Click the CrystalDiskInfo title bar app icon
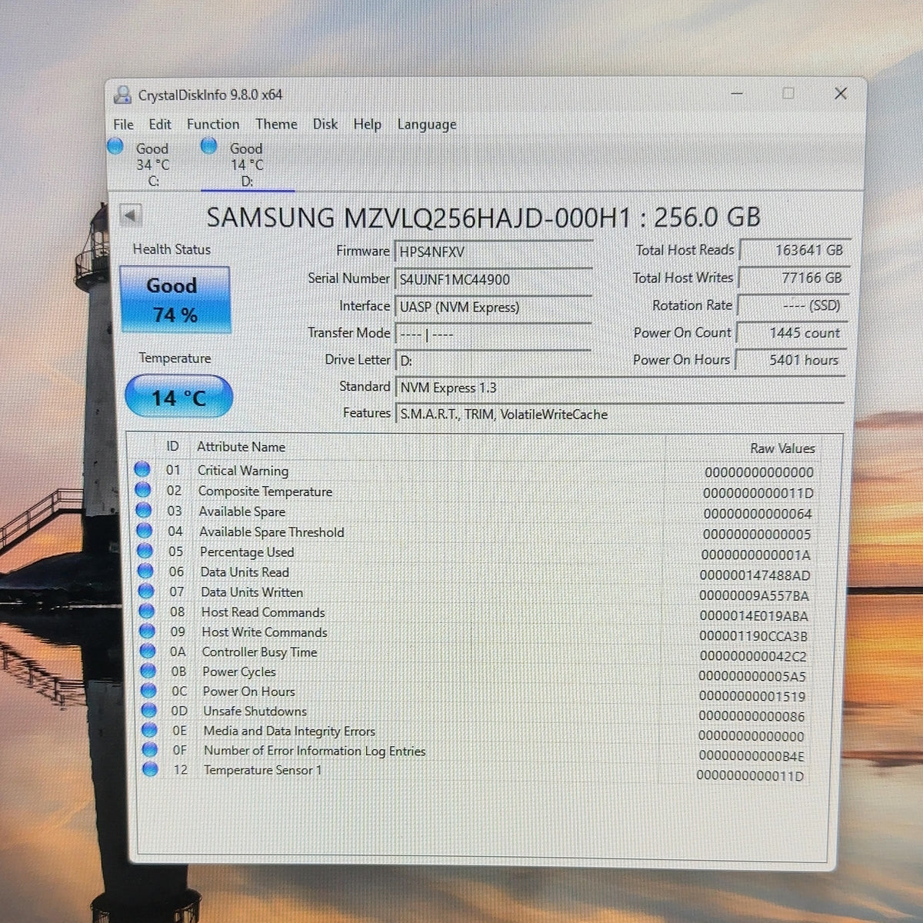923x923 pixels. [x=122, y=95]
